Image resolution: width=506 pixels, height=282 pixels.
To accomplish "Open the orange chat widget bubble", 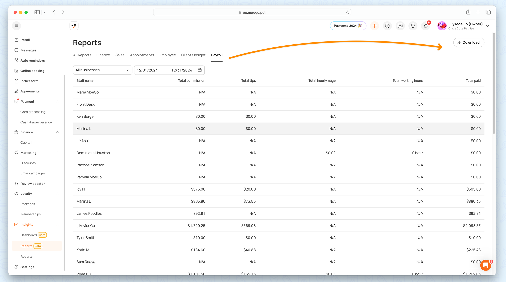I will tap(486, 265).
